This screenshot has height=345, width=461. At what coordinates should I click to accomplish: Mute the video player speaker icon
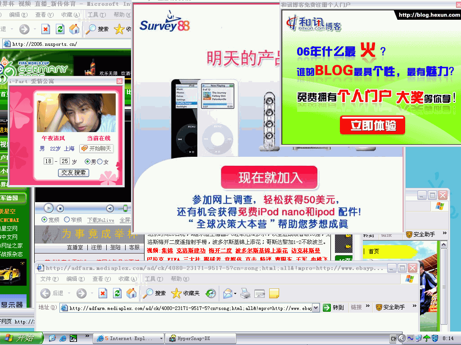(110, 208)
